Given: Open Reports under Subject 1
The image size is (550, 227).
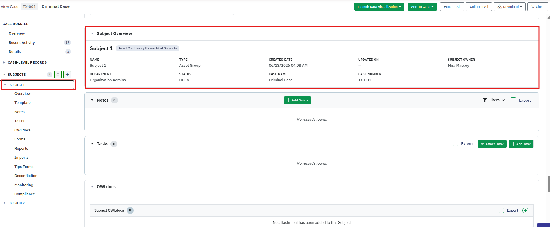Looking at the screenshot, I should pyautogui.click(x=21, y=149).
